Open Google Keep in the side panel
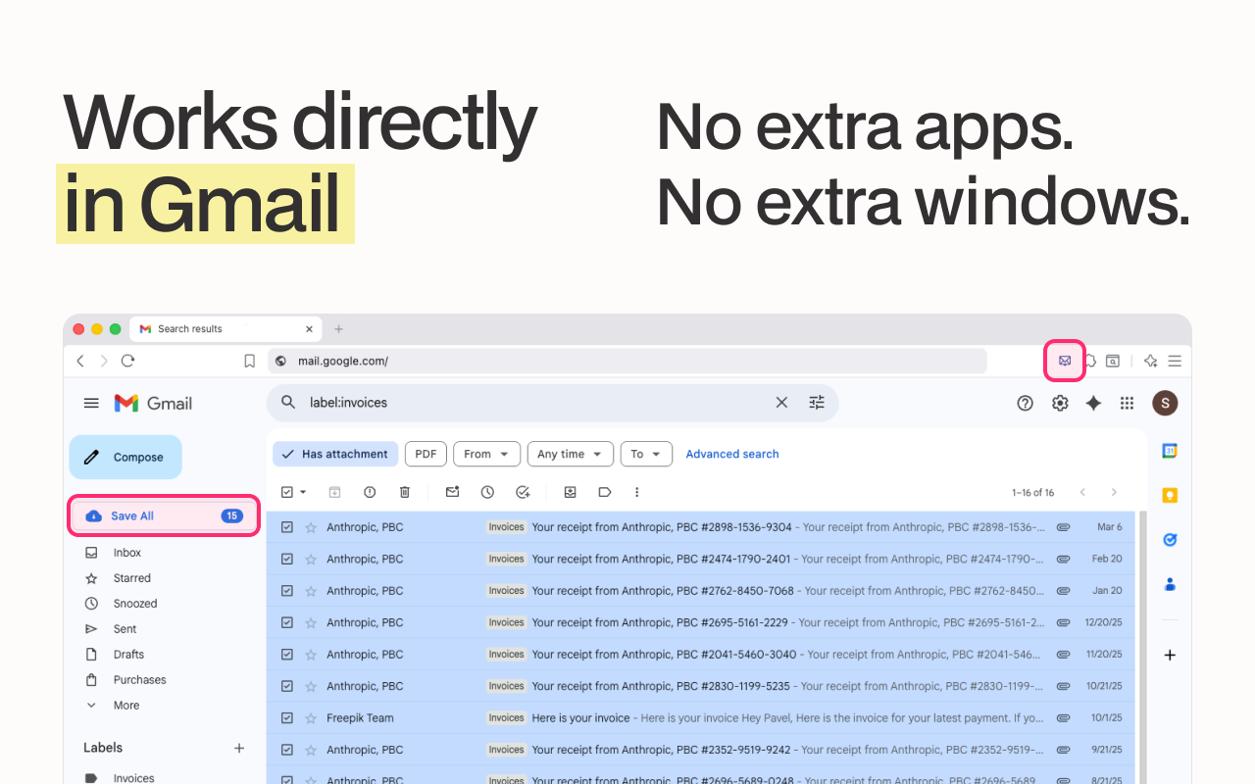The height and width of the screenshot is (784, 1255). pyautogui.click(x=1170, y=495)
